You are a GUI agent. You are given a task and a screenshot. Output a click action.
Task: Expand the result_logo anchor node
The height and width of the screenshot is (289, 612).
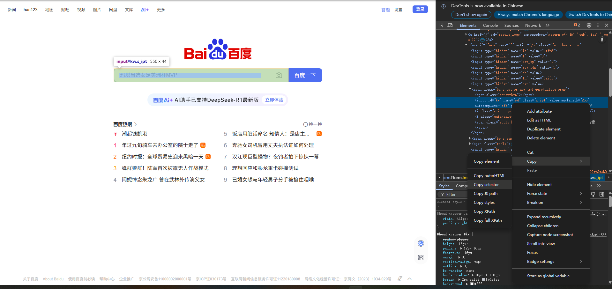pyautogui.click(x=466, y=34)
